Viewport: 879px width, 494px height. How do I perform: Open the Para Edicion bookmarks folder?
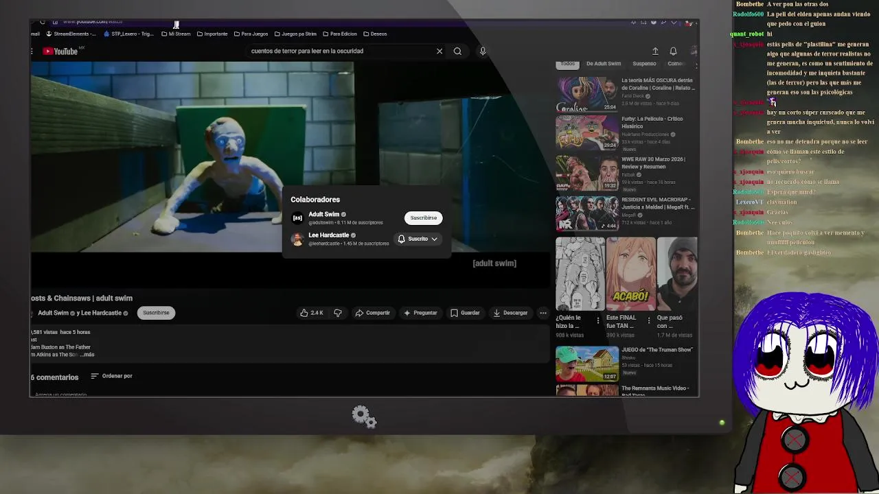pyautogui.click(x=339, y=34)
